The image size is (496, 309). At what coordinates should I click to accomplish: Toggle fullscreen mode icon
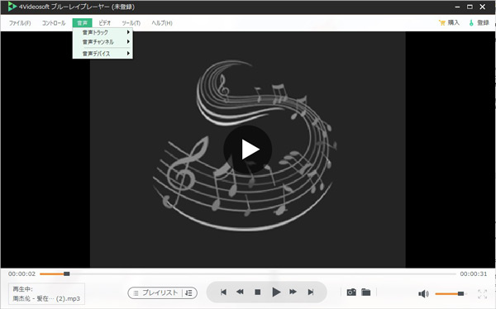tap(483, 294)
